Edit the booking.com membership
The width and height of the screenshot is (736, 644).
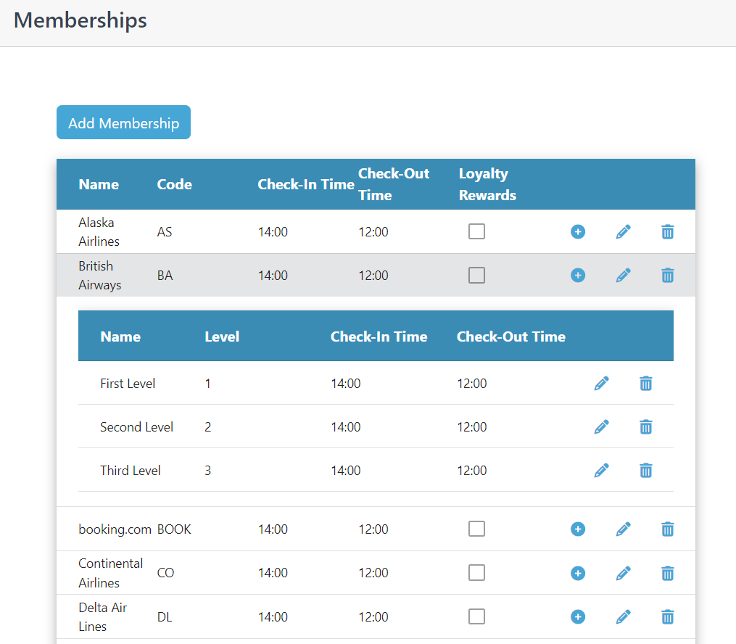(x=623, y=529)
